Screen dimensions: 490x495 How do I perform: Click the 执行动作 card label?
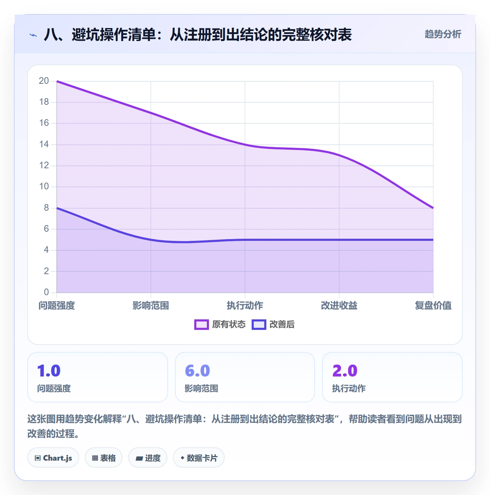click(x=349, y=388)
